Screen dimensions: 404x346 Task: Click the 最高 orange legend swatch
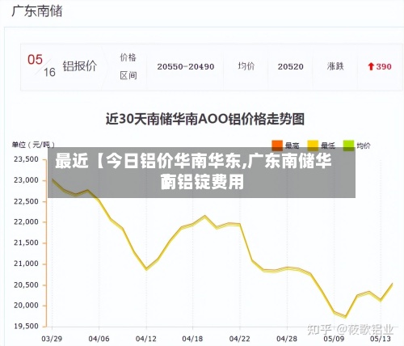click(277, 146)
